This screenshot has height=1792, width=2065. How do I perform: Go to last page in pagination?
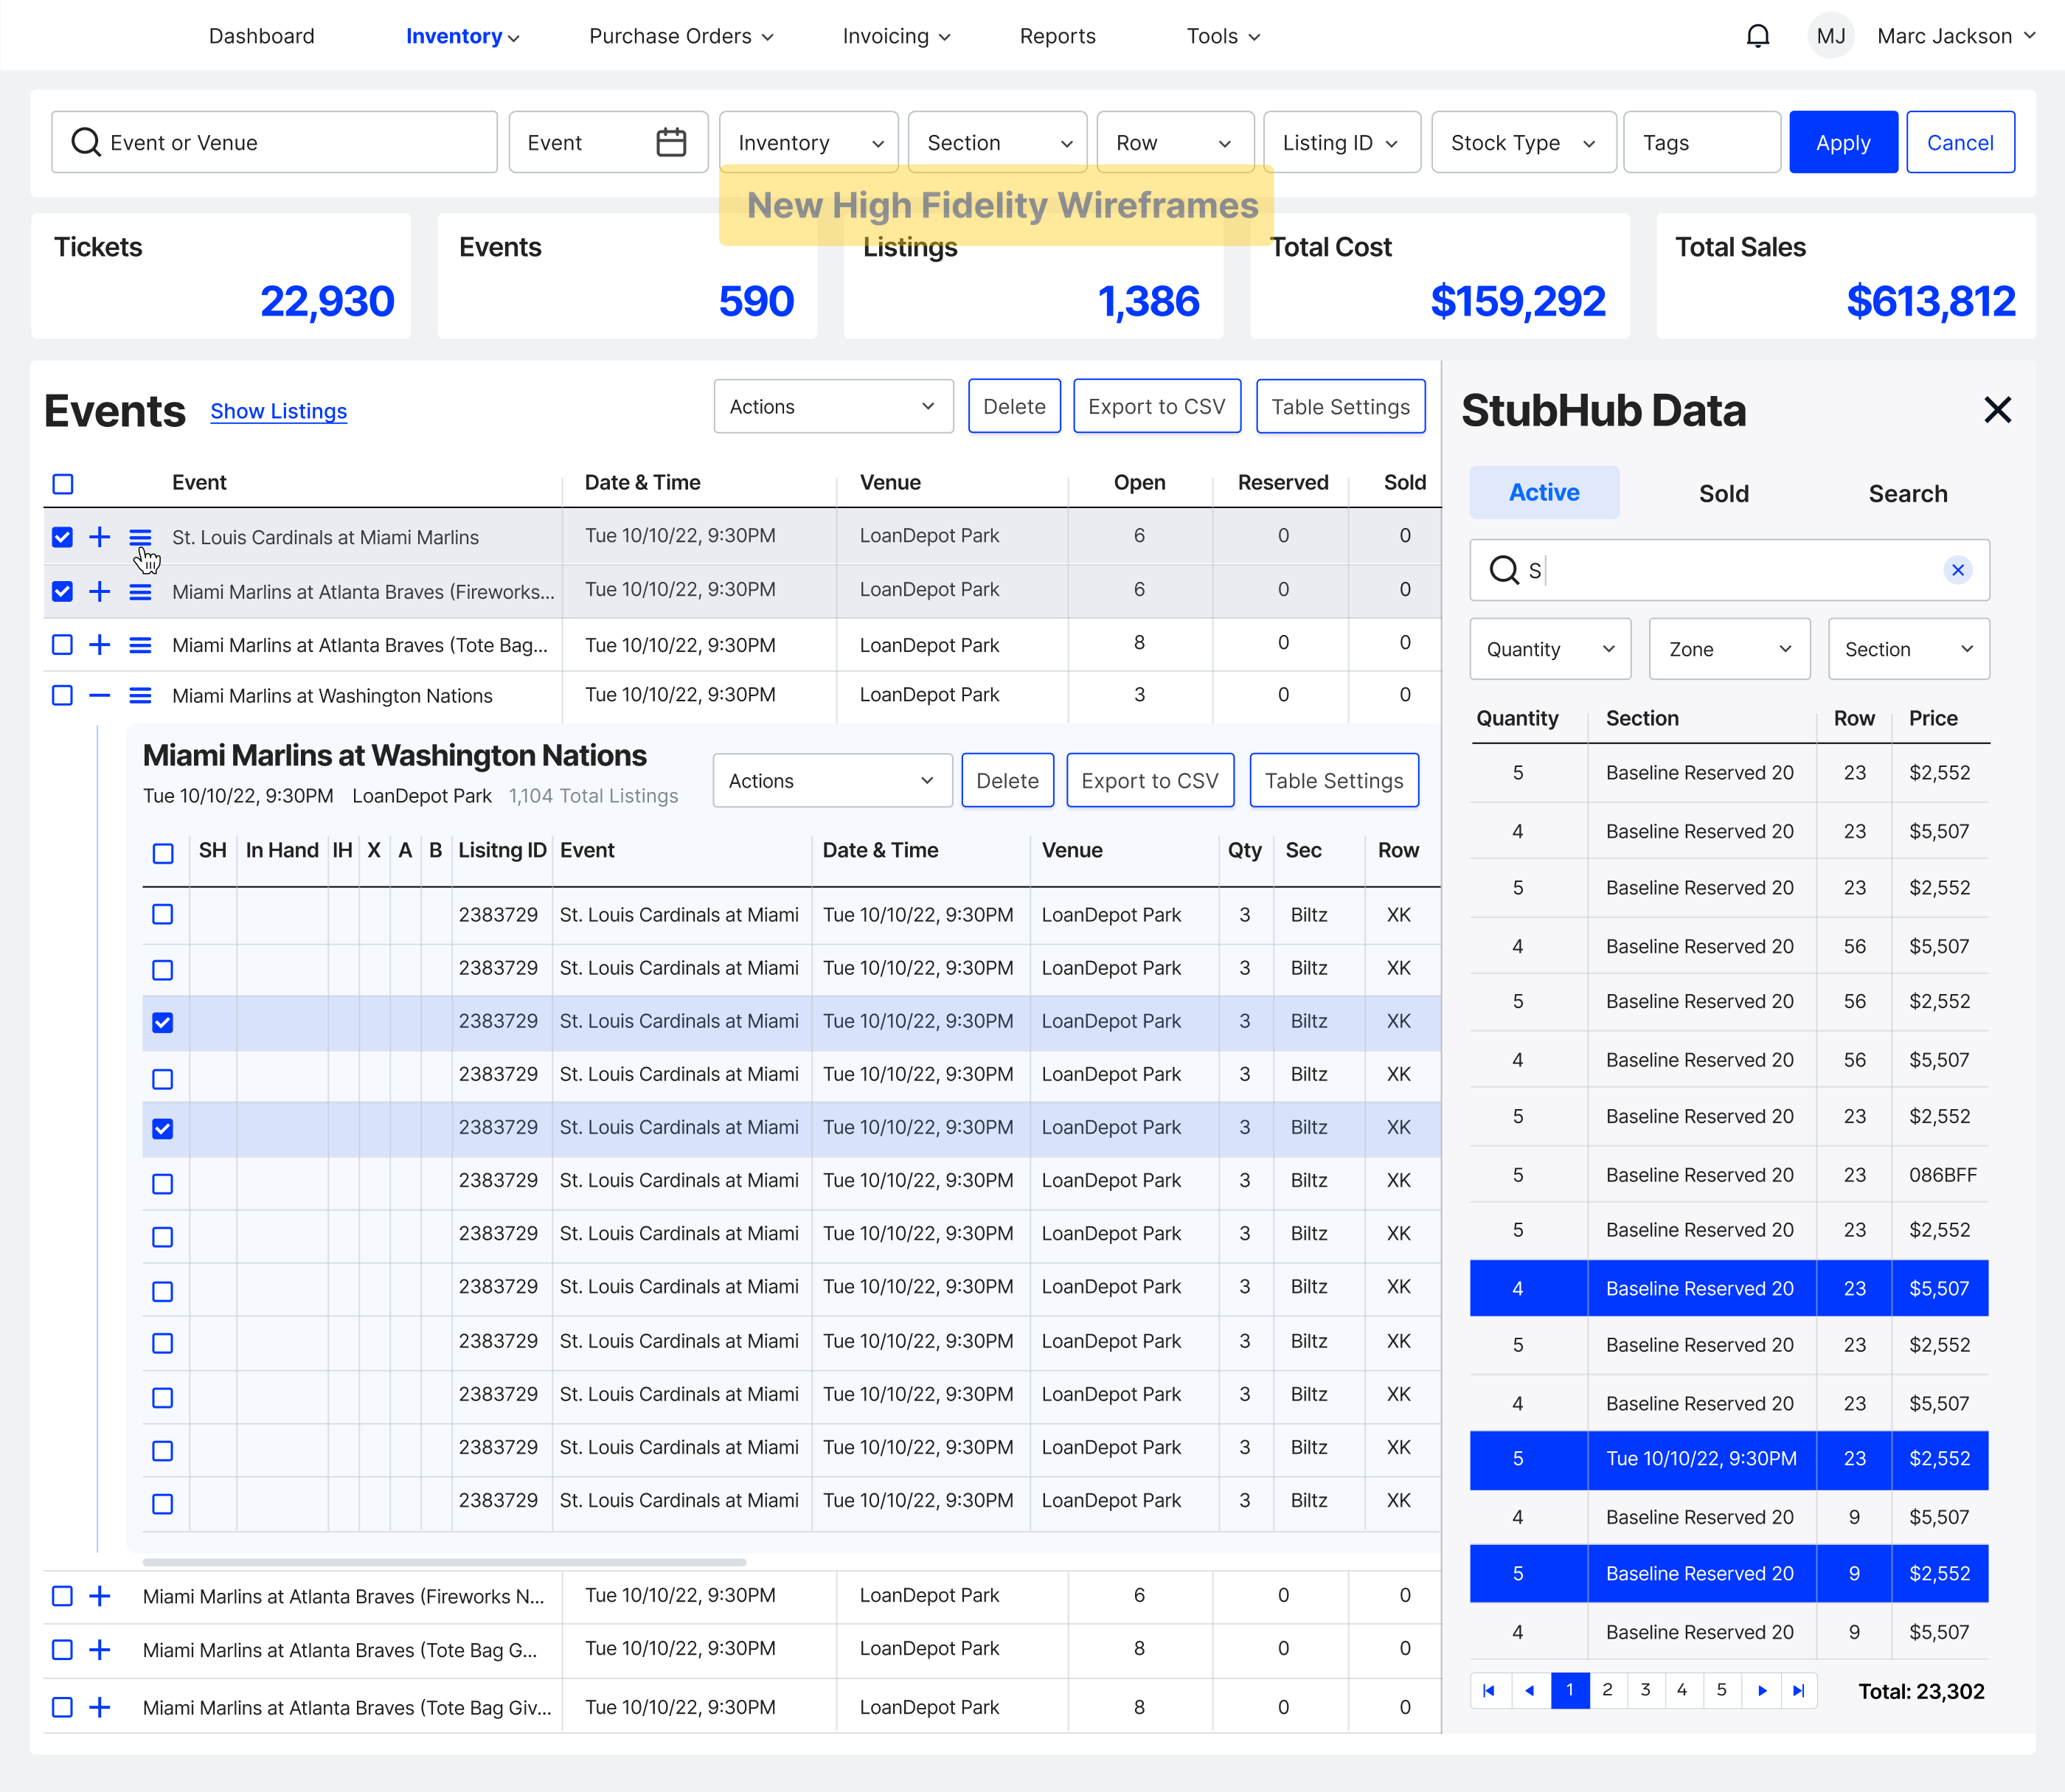[x=1798, y=1691]
